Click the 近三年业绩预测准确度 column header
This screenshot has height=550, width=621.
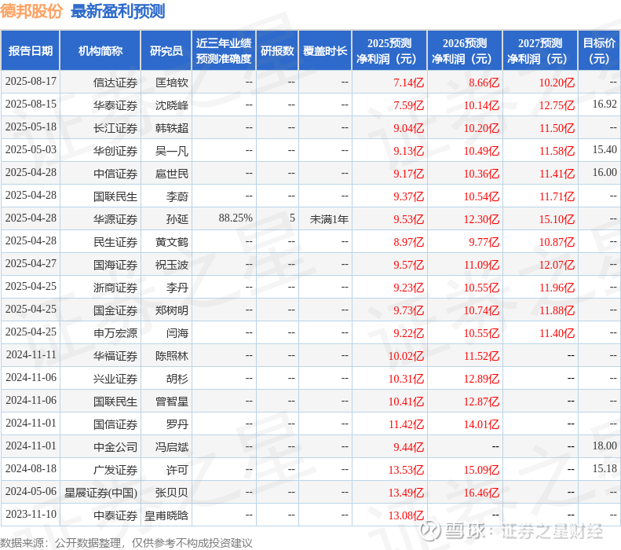coord(224,51)
